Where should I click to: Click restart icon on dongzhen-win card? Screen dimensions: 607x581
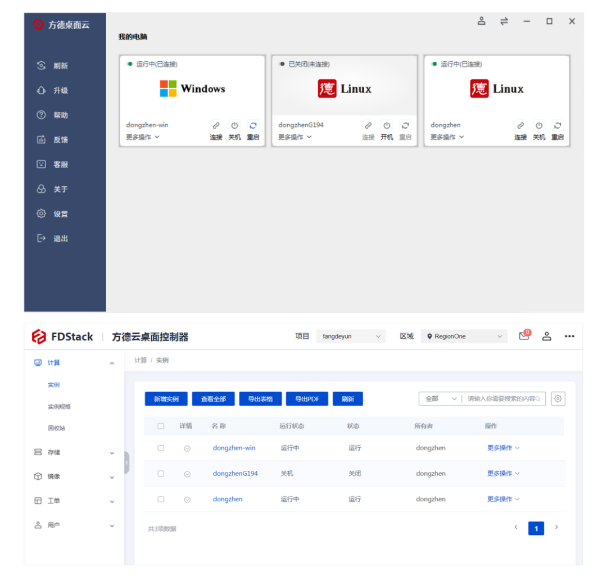(x=253, y=125)
